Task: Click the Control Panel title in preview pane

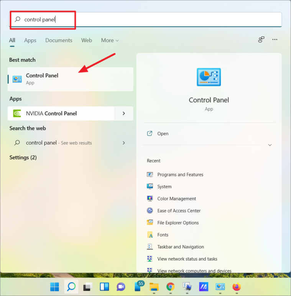Action: pyautogui.click(x=209, y=100)
